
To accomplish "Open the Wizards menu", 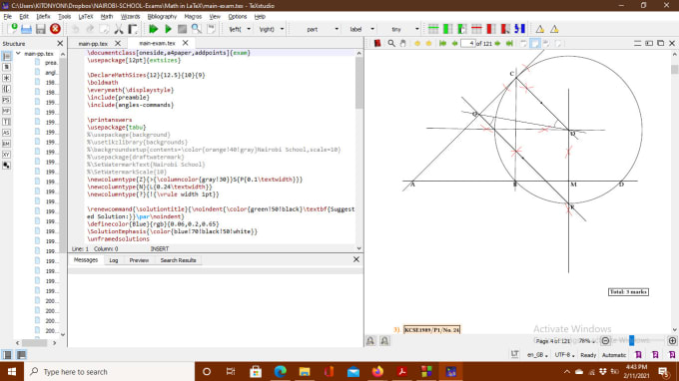I will click(x=130, y=16).
